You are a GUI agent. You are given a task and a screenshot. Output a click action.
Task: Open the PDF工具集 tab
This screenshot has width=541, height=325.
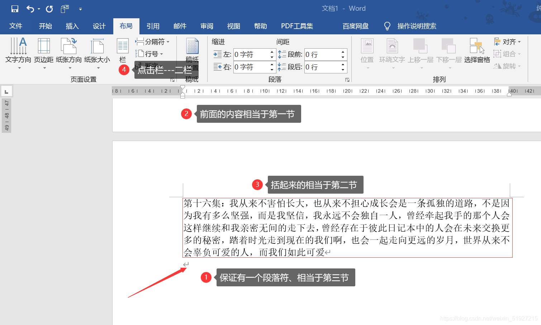point(297,26)
